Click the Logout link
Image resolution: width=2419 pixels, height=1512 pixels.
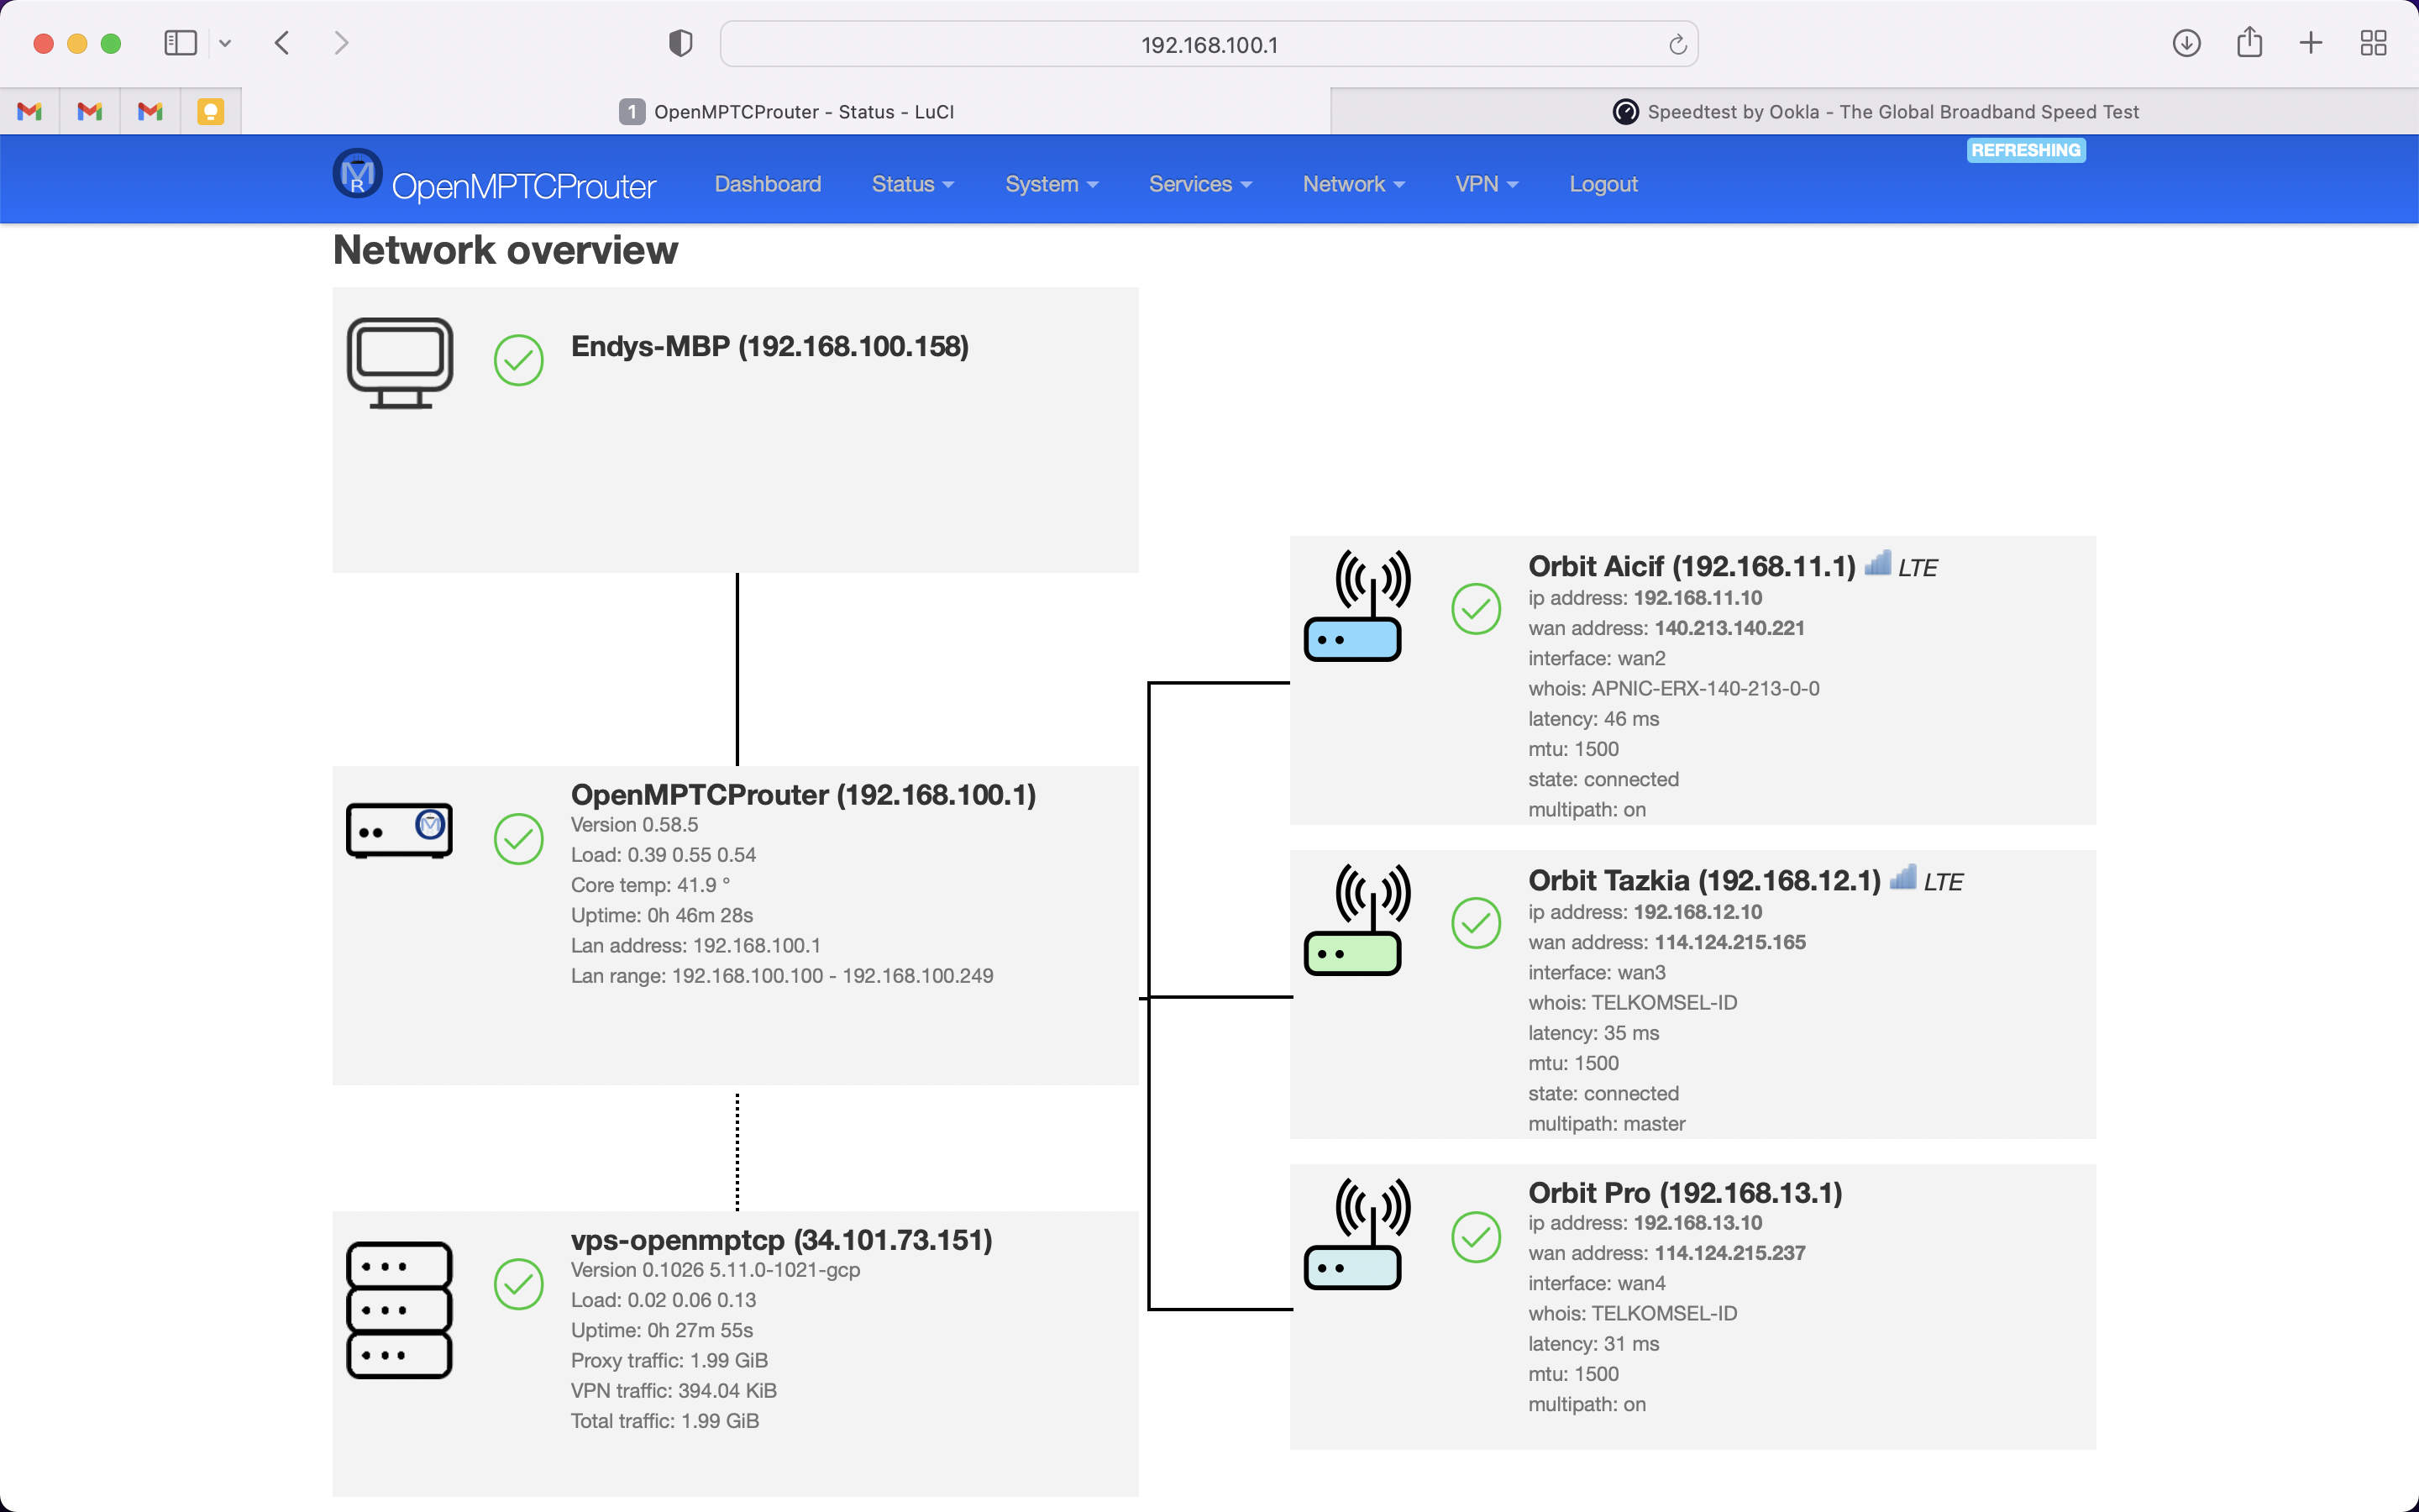click(x=1603, y=184)
